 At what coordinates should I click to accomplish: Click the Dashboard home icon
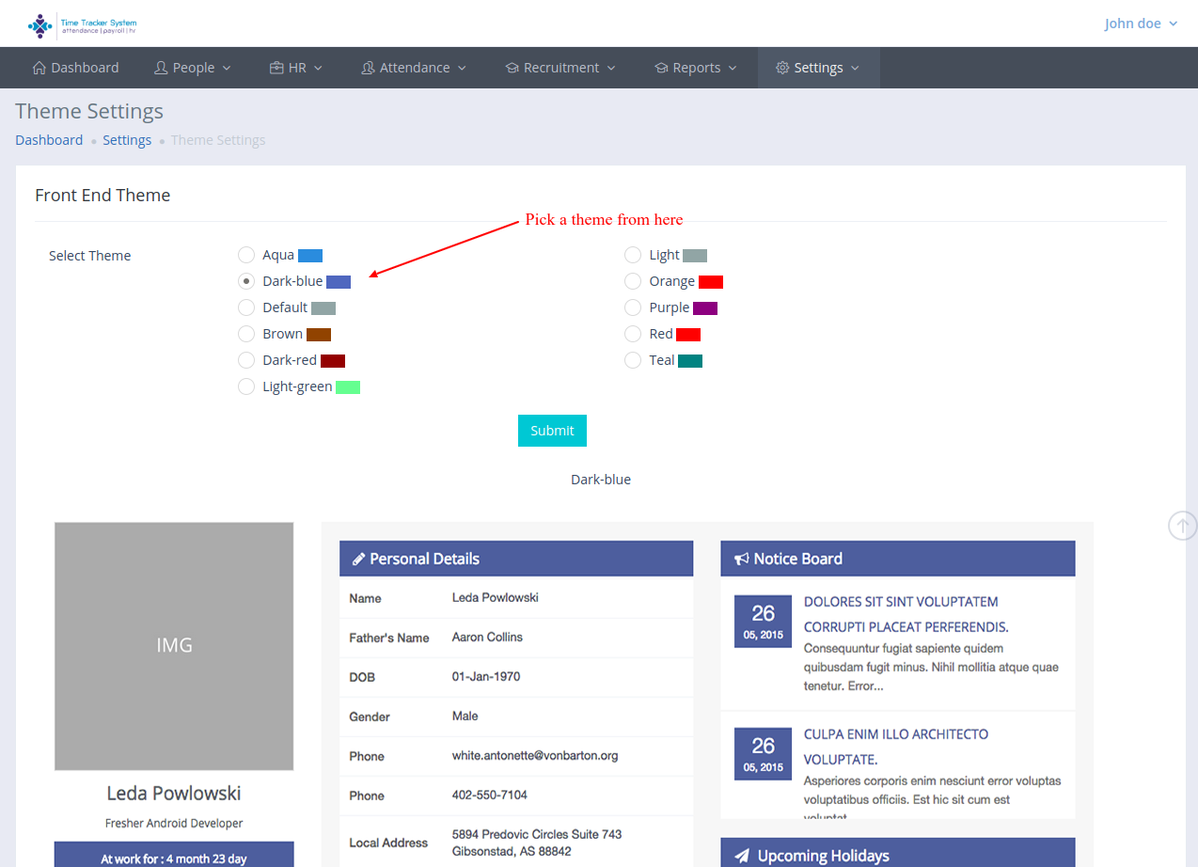(x=39, y=68)
